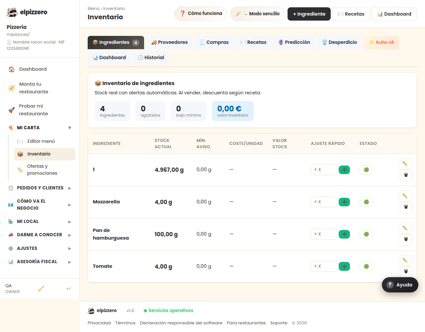Add quick stock with green plus for Mozzarella
Screen dimensions: 425x332
[344, 202]
